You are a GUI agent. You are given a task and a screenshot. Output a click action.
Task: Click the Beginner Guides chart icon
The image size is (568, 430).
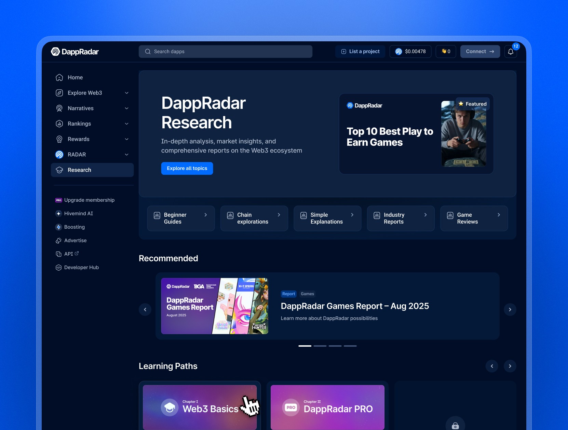point(157,215)
